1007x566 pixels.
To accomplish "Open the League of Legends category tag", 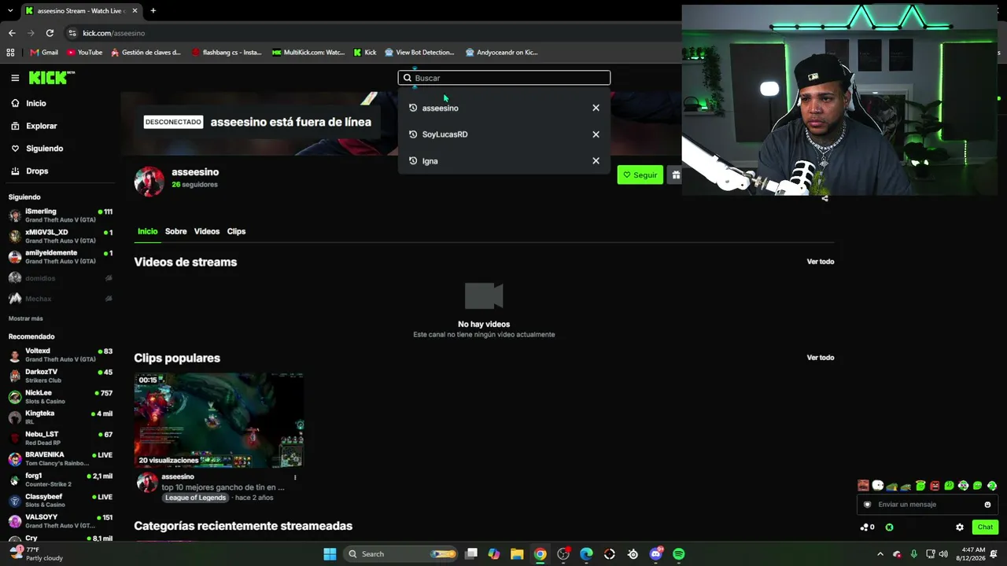I will pos(196,498).
